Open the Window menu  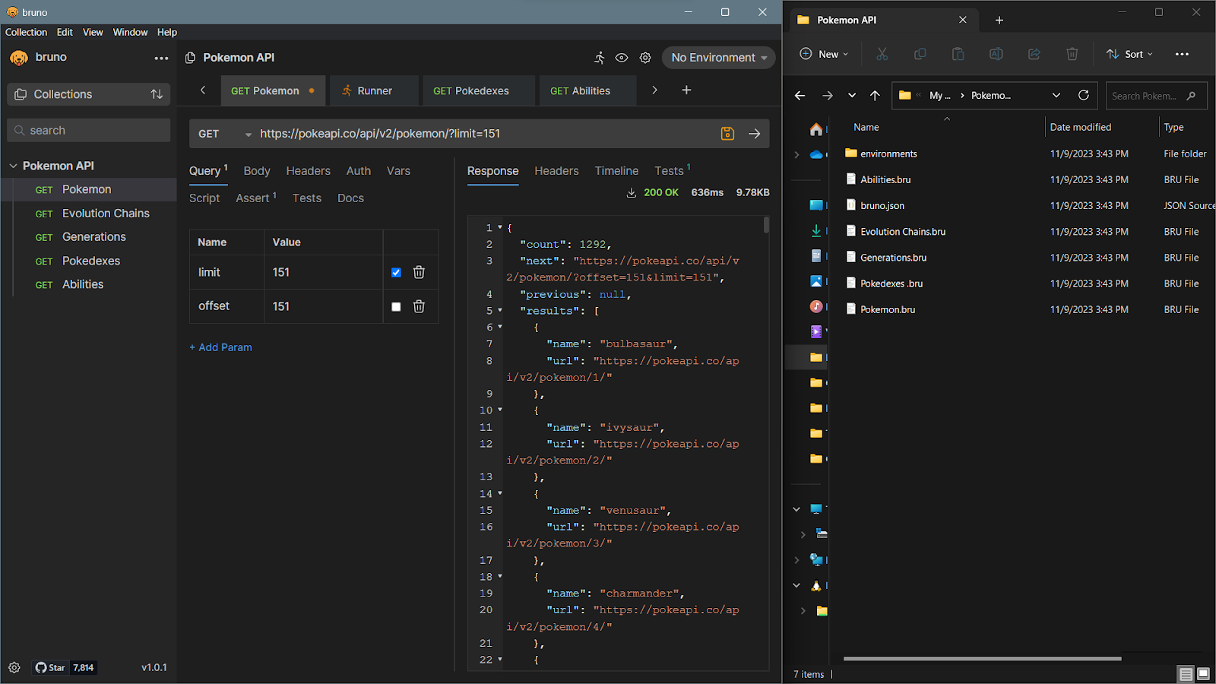point(130,32)
